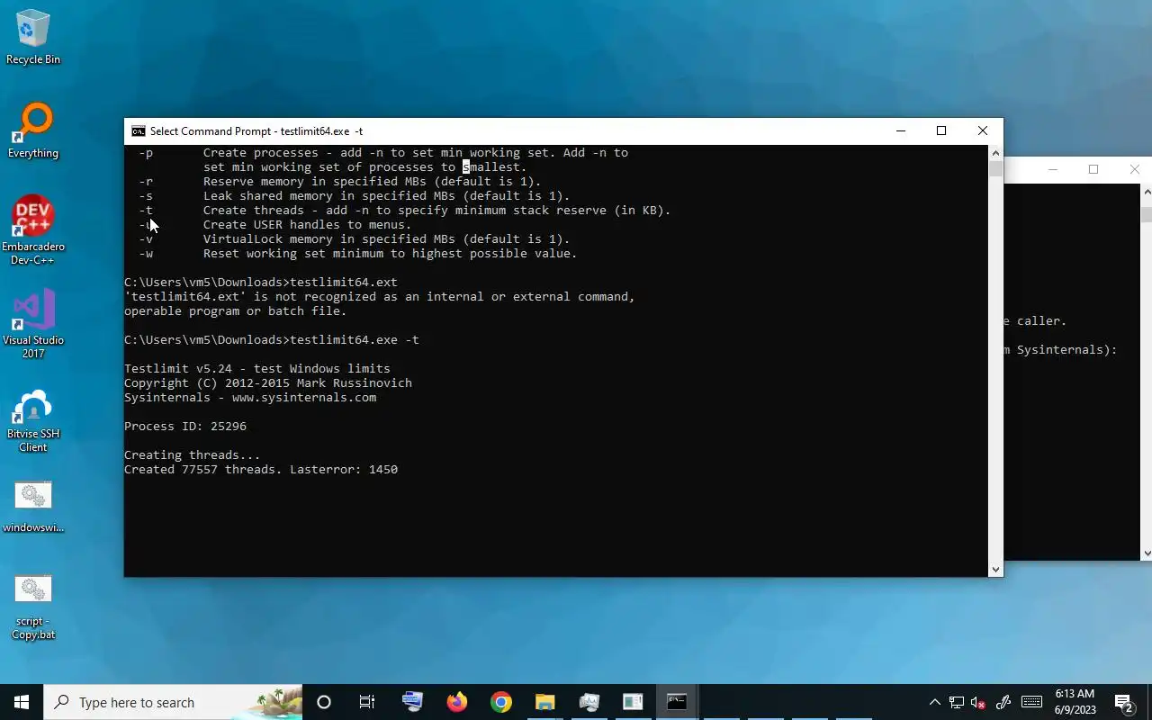Viewport: 1152px width, 720px height.
Task: Click the Command Prompt title bar icon
Action: coord(138,131)
